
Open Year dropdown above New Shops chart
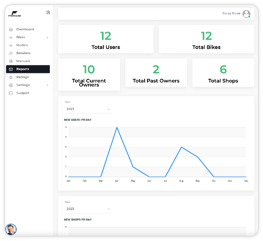pyautogui.click(x=88, y=209)
